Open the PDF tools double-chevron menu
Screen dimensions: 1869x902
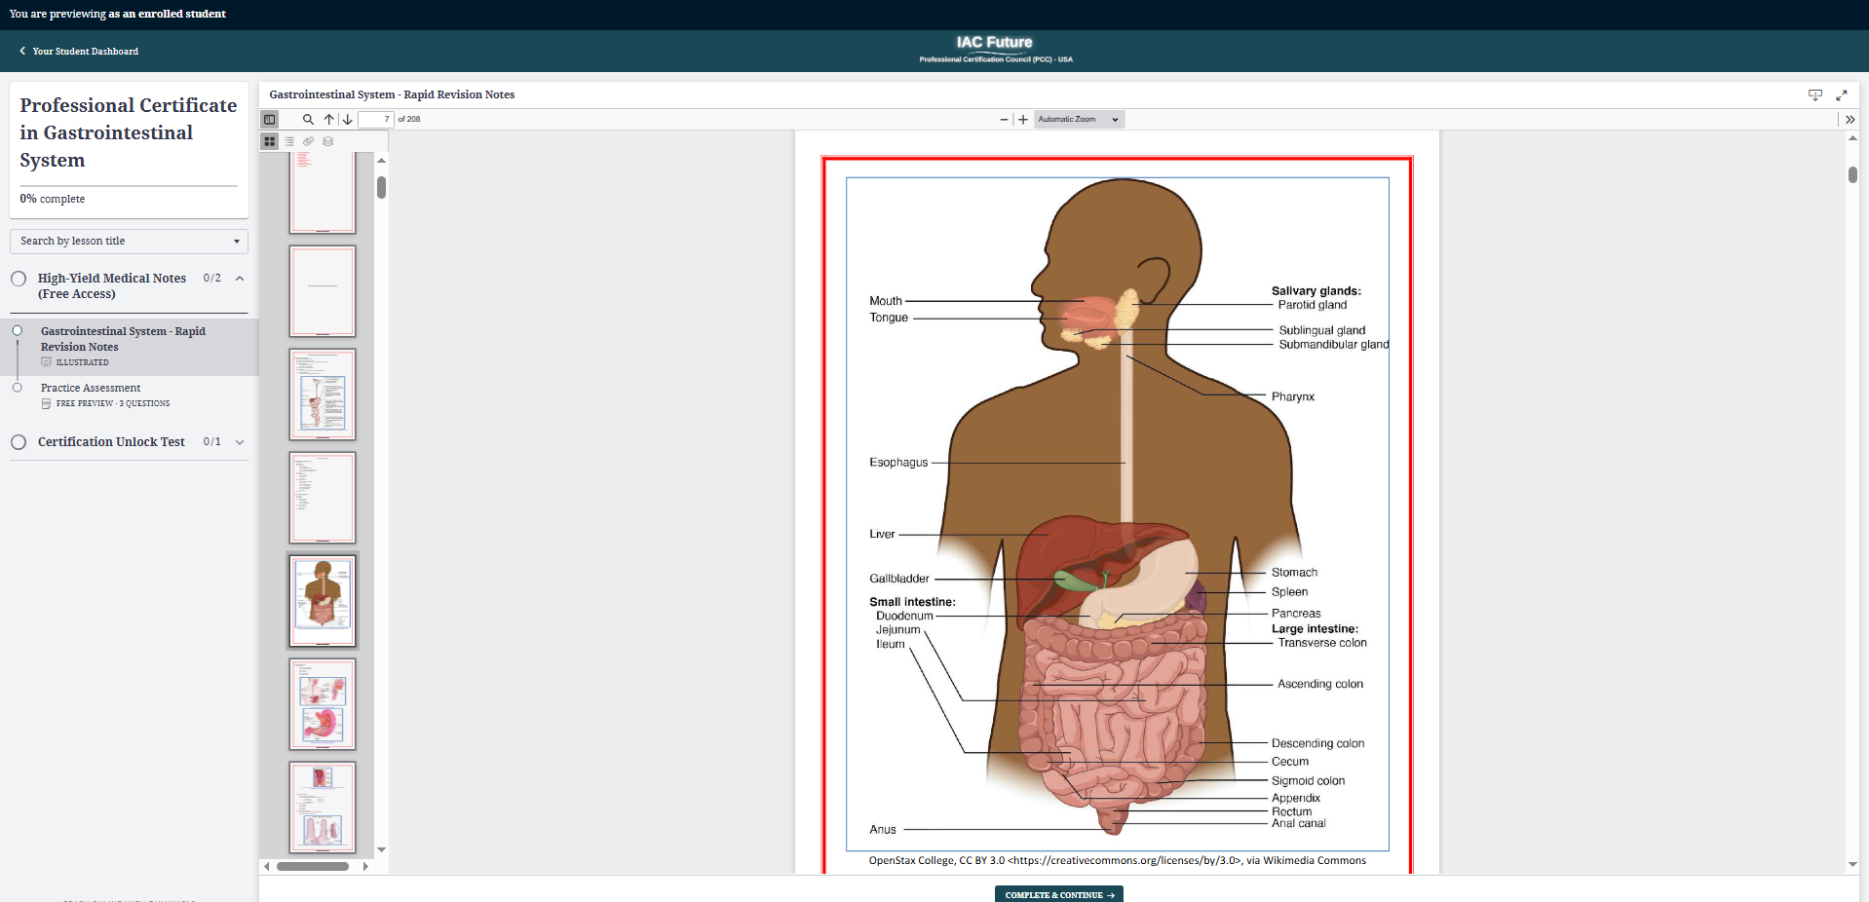(1850, 120)
